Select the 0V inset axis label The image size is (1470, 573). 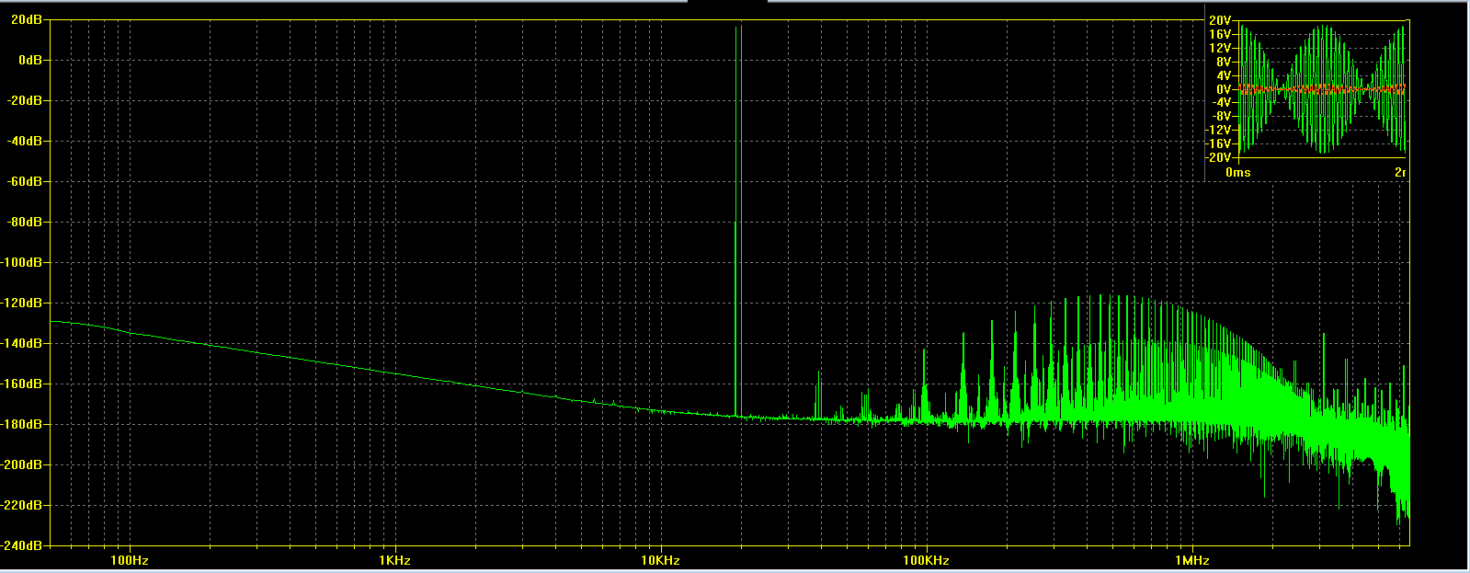(x=1224, y=89)
